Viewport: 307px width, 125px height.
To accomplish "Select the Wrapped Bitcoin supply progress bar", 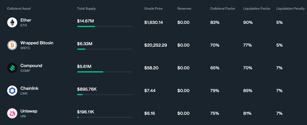I will tap(105, 49).
